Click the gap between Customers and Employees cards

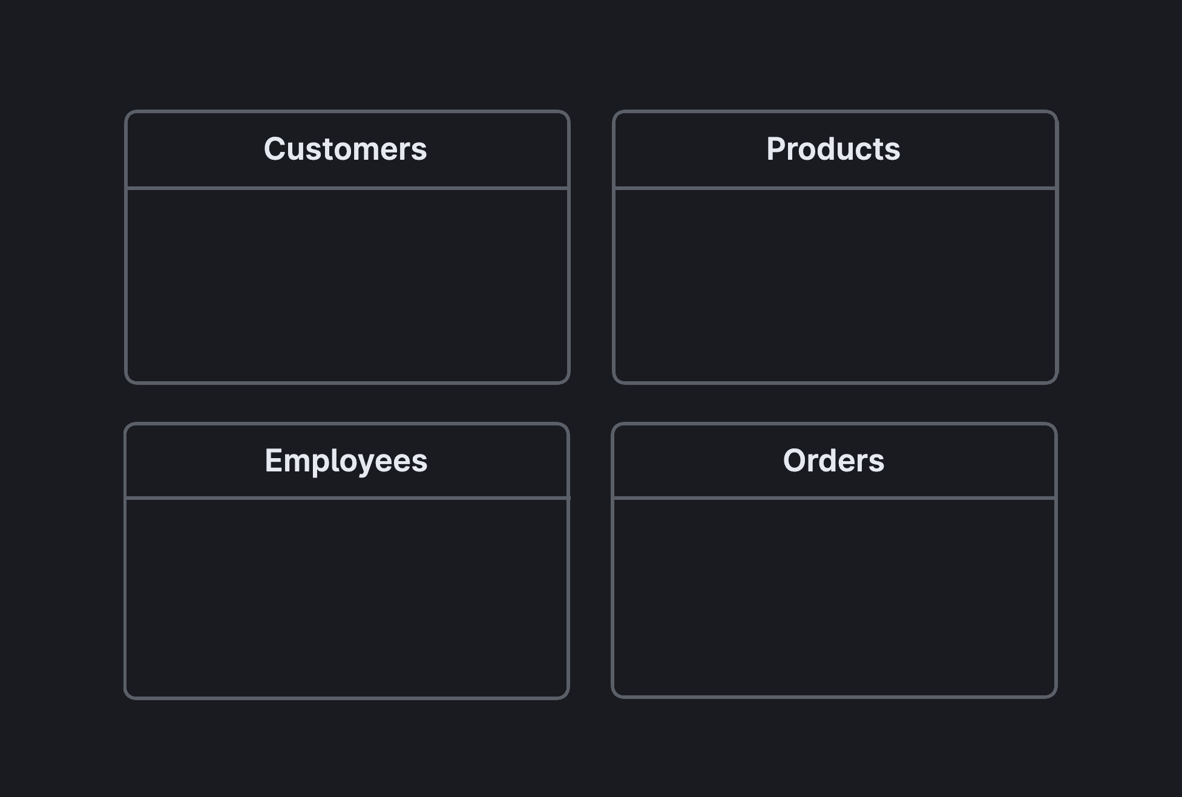pos(347,403)
